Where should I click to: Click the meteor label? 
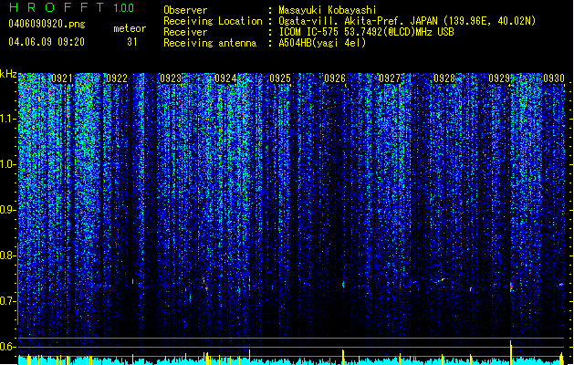[x=130, y=28]
